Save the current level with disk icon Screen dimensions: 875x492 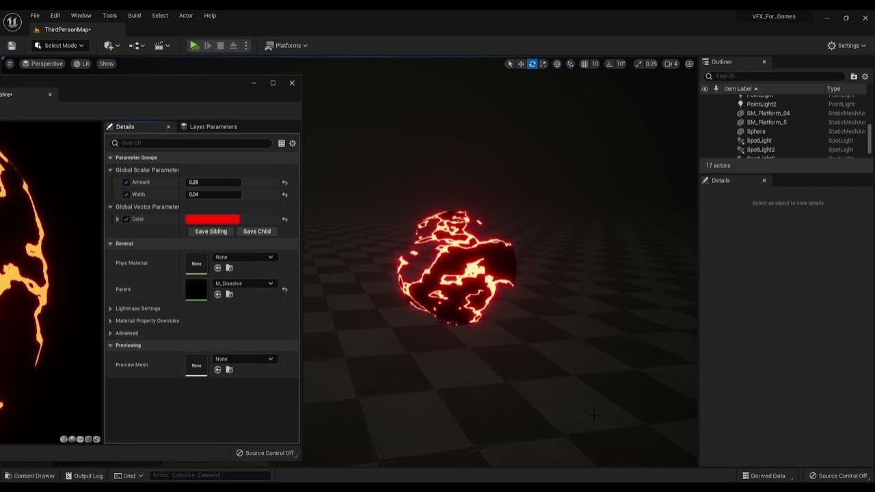pyautogui.click(x=12, y=46)
